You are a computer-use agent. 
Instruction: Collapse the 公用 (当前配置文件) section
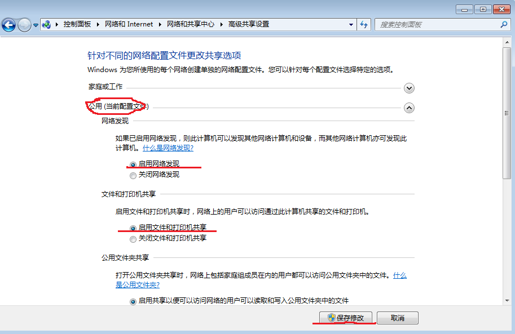pyautogui.click(x=410, y=108)
